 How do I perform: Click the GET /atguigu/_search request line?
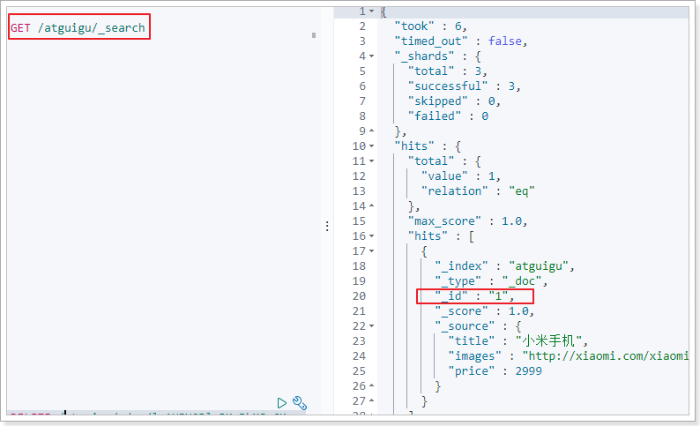[x=78, y=27]
